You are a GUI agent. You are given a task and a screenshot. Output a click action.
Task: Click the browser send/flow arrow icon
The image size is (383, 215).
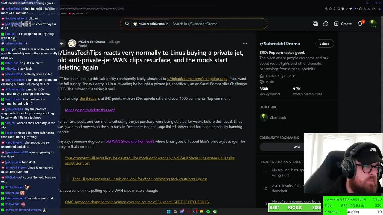tap(346, 9)
